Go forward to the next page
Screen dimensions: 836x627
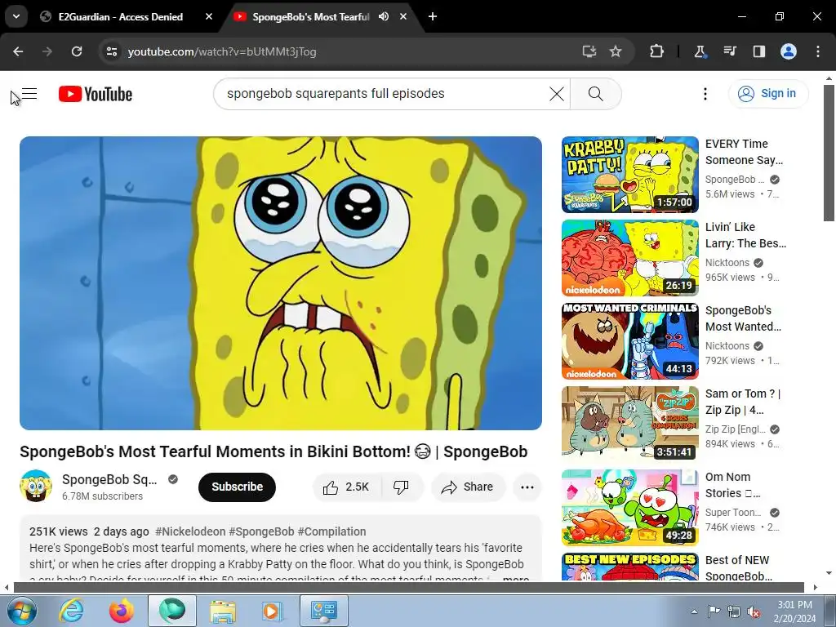click(47, 51)
